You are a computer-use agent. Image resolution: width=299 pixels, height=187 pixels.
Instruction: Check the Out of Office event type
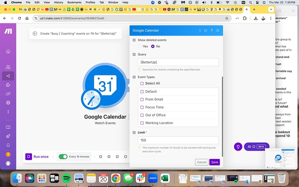142,115
